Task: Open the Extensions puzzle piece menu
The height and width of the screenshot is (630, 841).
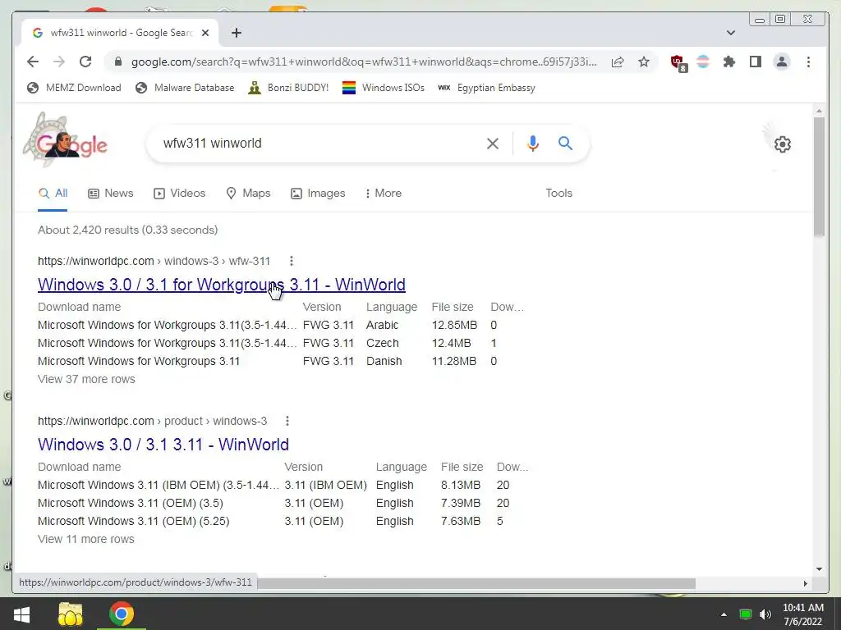Action: [x=729, y=62]
